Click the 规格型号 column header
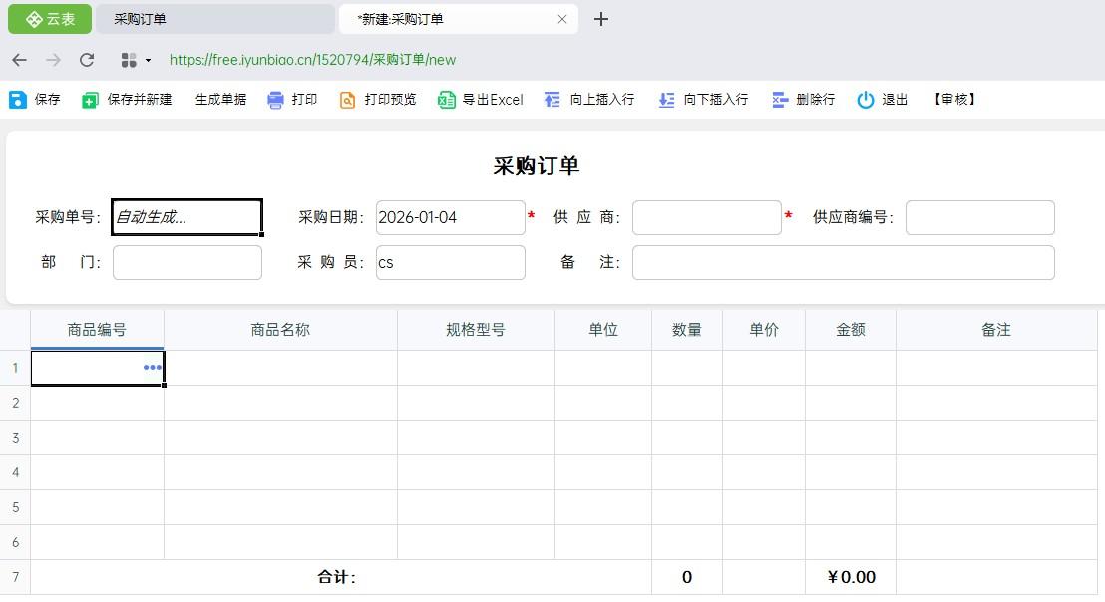1105x602 pixels. 476,330
